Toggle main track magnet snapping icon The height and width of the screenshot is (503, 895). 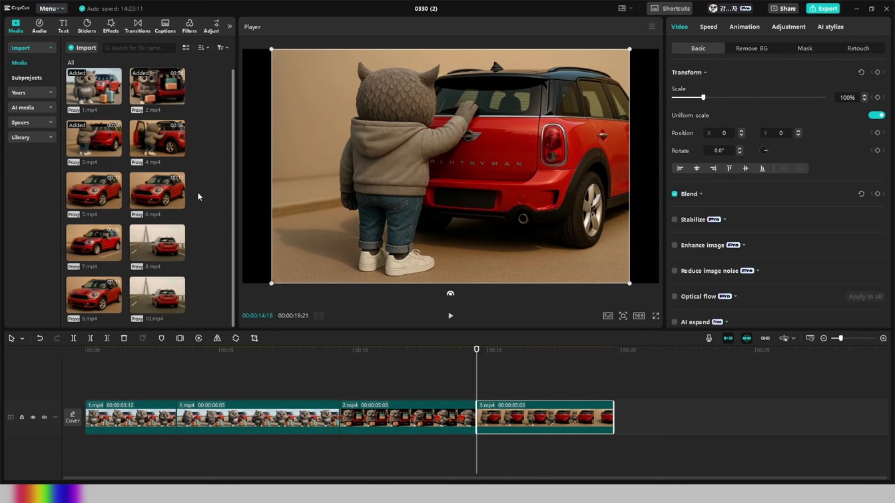(x=728, y=338)
